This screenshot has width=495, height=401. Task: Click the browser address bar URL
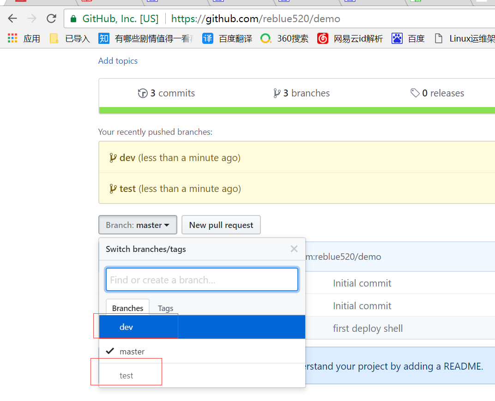[256, 18]
